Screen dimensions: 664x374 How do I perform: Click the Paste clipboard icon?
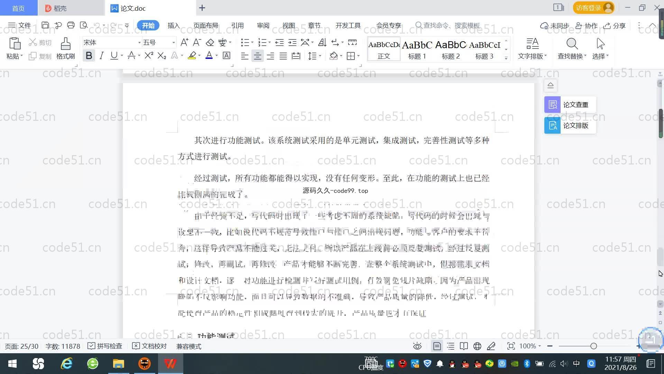[x=15, y=44]
